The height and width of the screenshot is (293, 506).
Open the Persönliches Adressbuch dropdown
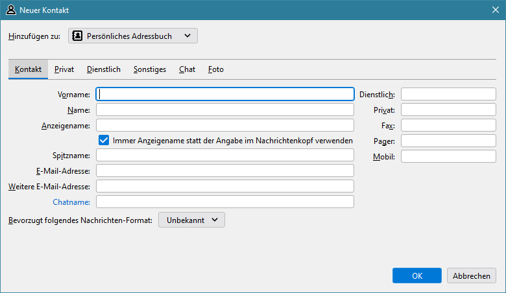pyautogui.click(x=133, y=36)
